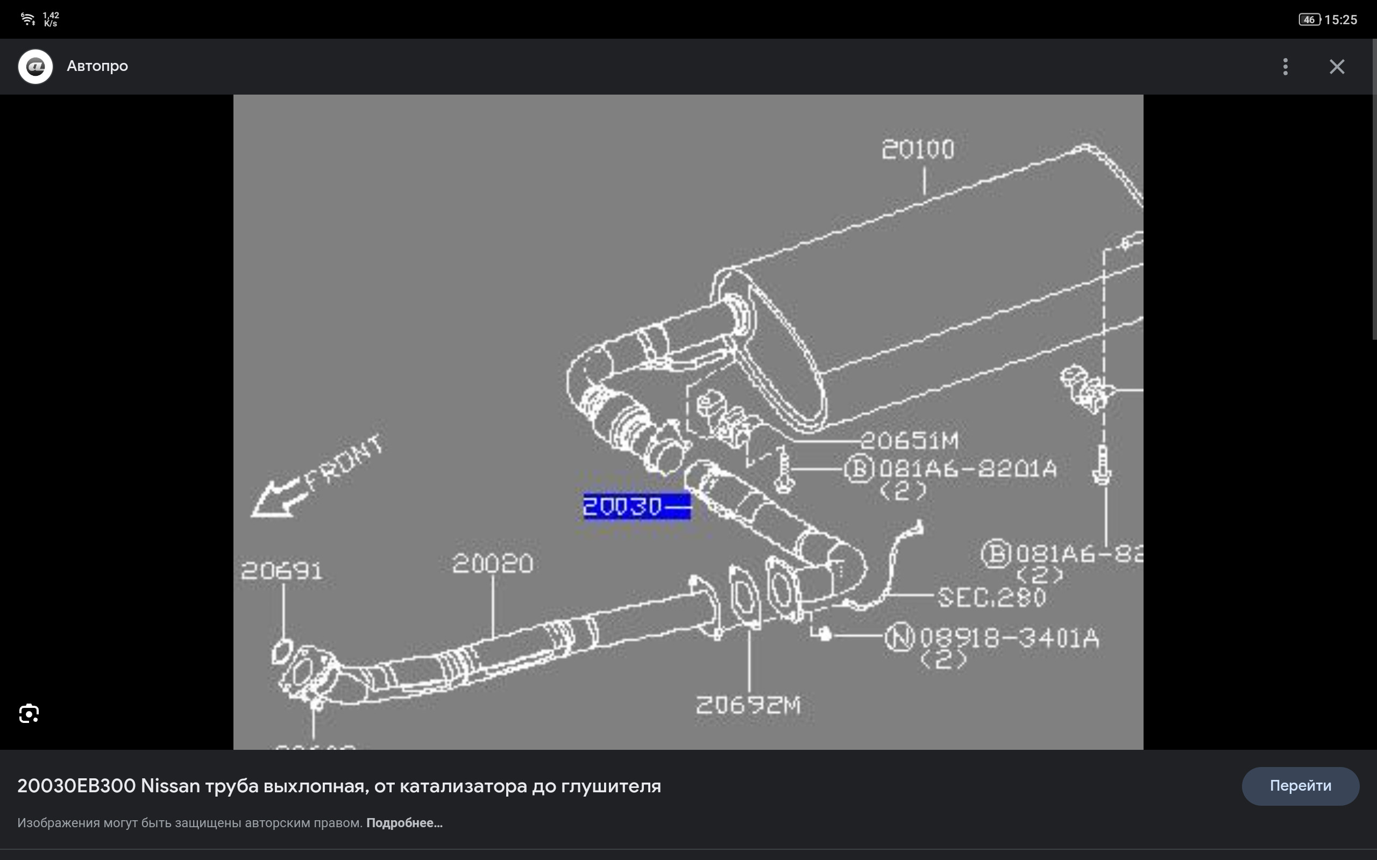Screen dimensions: 1377x860
Task: Click the highlighted 20030 part label
Action: pos(636,506)
